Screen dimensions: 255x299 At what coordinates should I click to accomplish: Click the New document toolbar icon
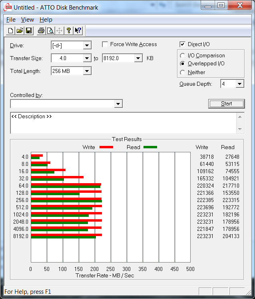[11, 30]
